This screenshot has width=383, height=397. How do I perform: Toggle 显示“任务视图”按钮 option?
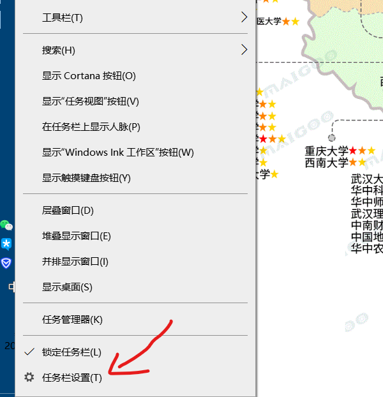[x=90, y=101]
